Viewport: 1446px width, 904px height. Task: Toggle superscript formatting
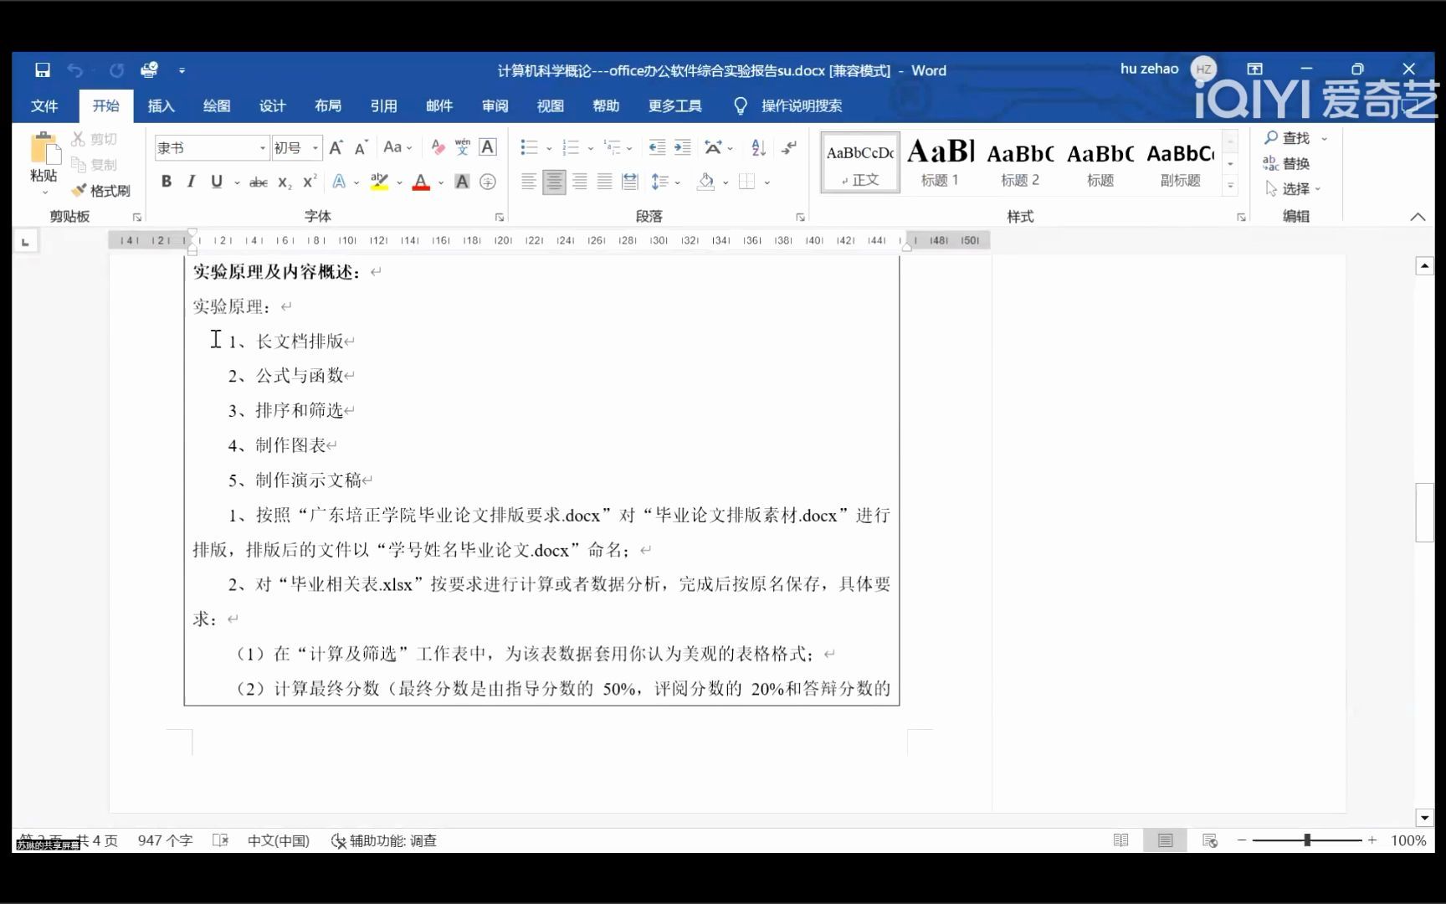[x=310, y=182]
